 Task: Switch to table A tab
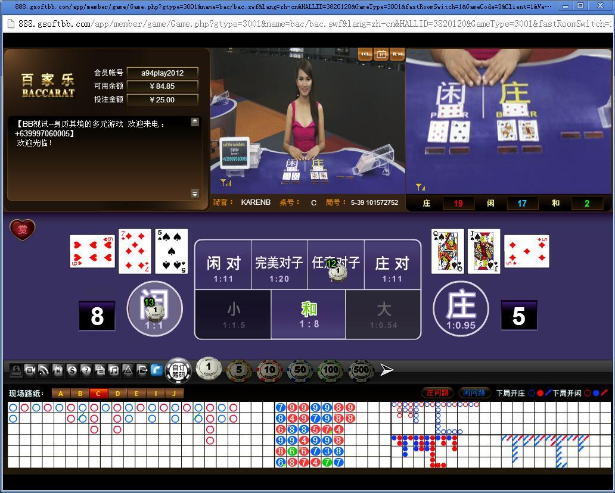pyautogui.click(x=61, y=393)
